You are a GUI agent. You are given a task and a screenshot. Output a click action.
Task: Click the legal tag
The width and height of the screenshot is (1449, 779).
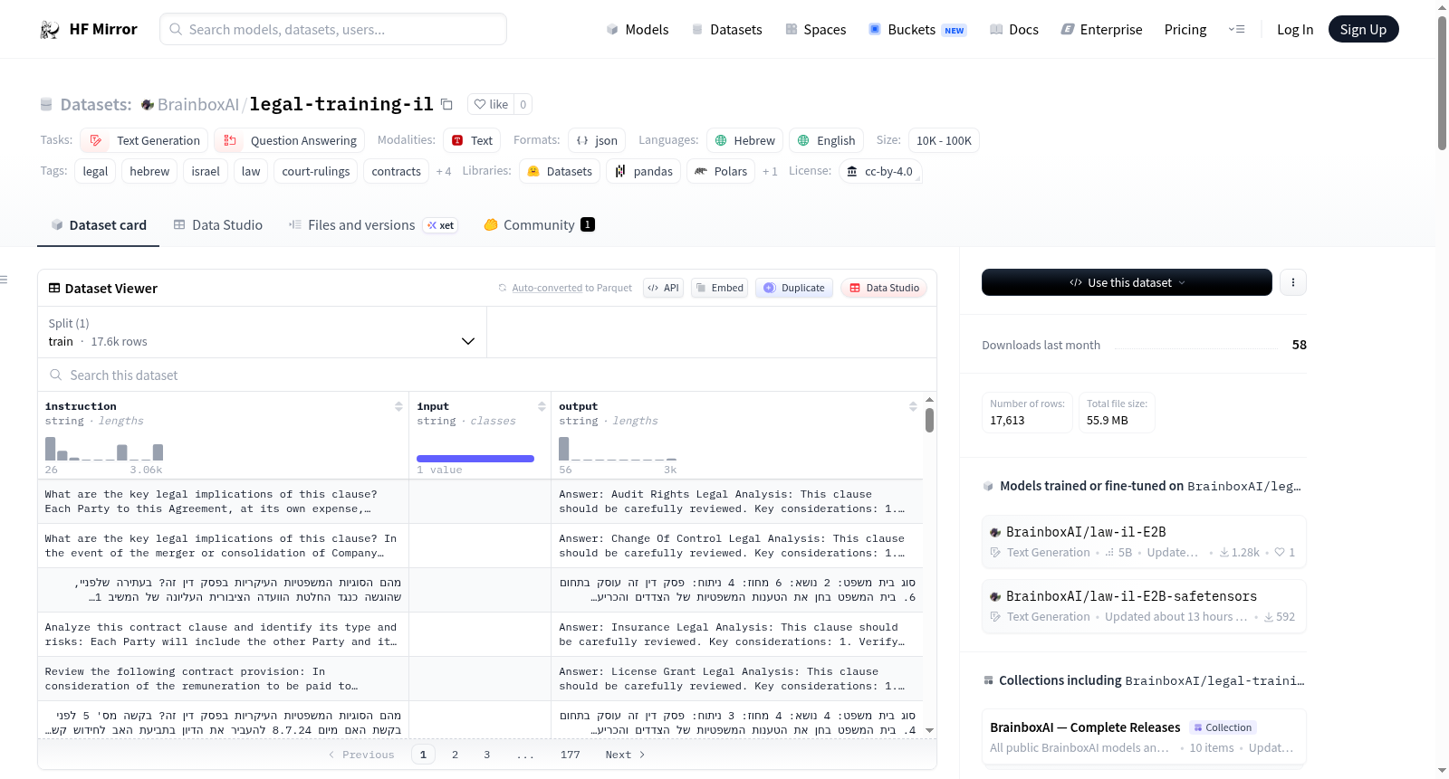95,171
